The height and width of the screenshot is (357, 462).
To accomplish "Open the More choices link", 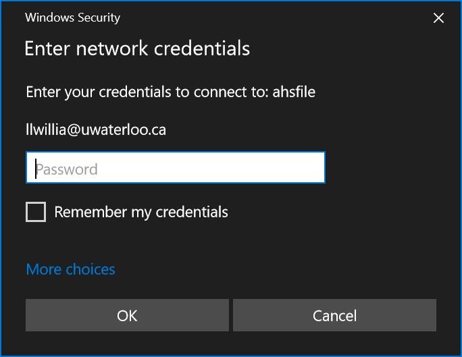I will [x=70, y=269].
